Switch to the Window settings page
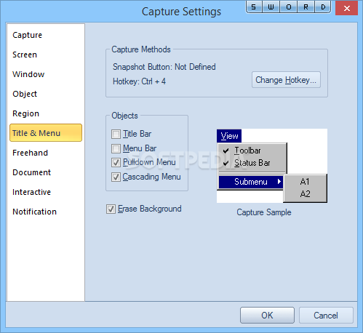 point(28,74)
